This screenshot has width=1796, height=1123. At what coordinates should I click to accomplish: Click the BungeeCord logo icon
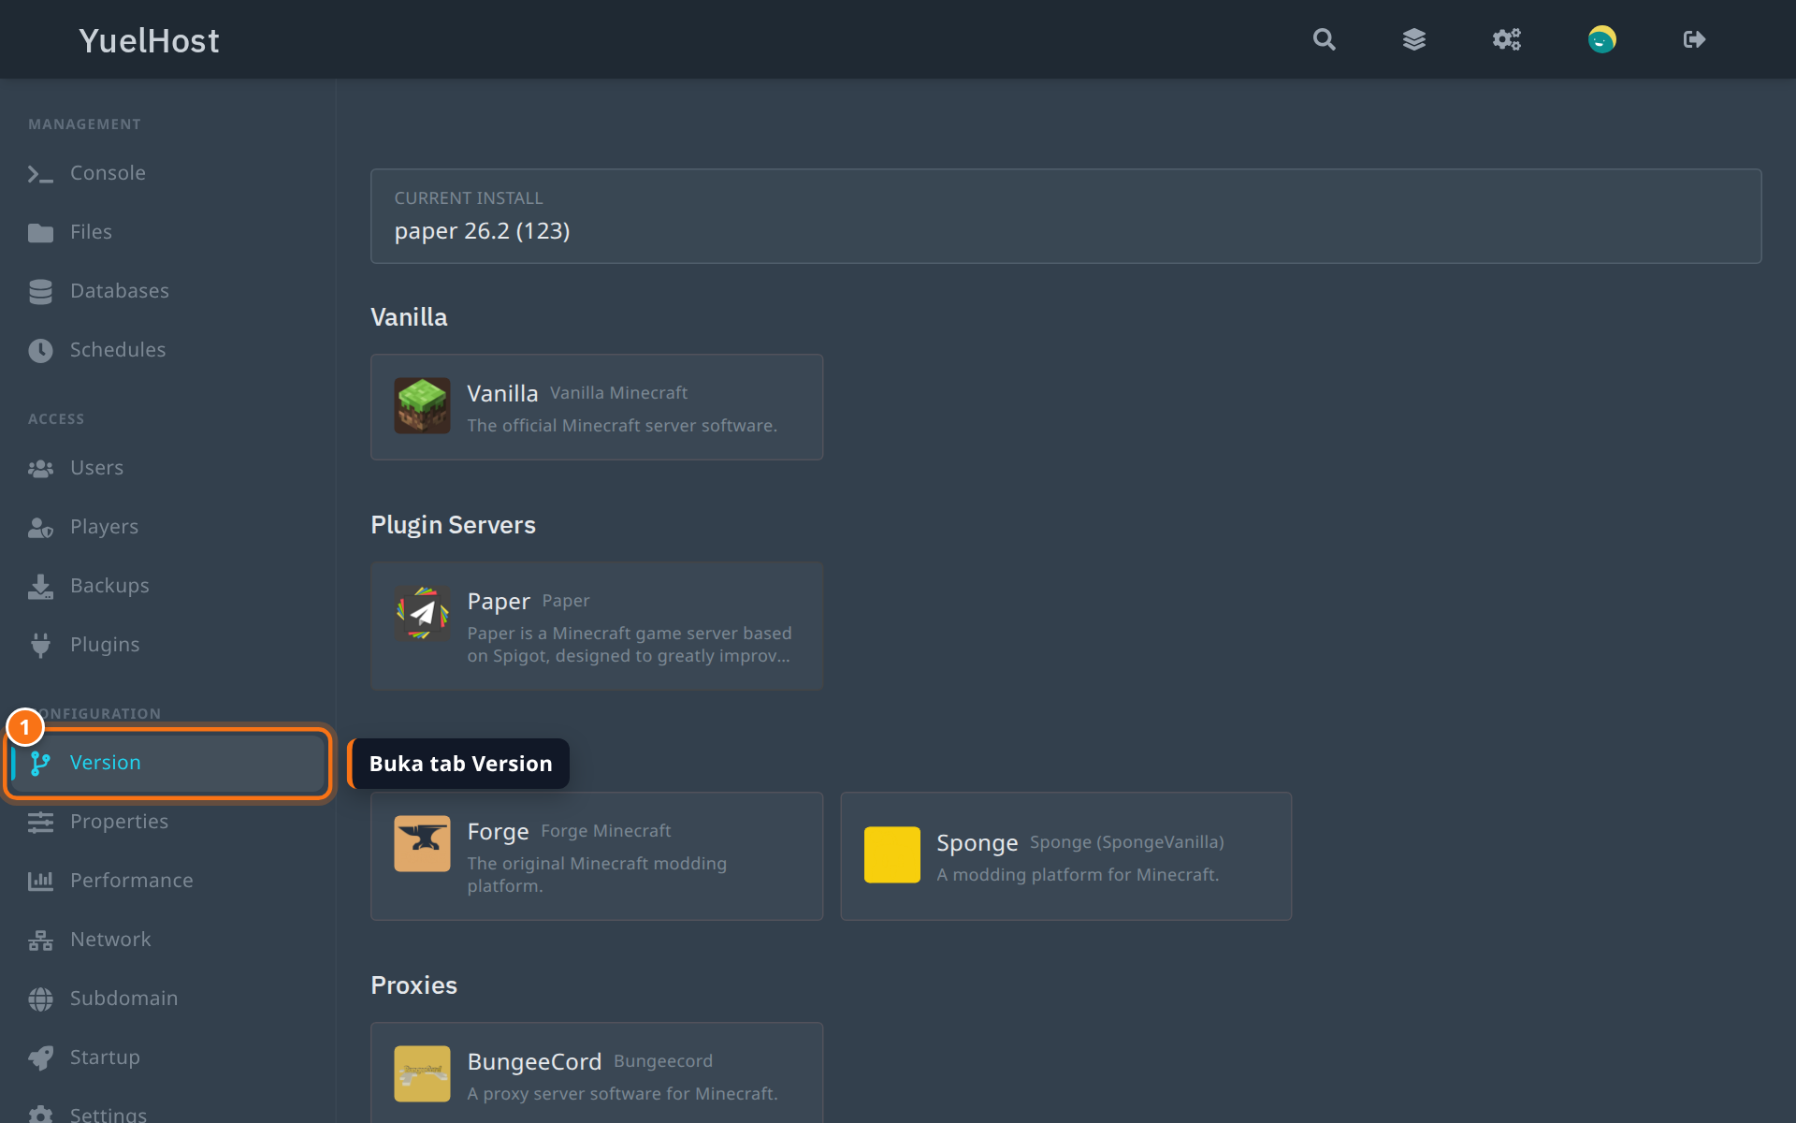422,1073
